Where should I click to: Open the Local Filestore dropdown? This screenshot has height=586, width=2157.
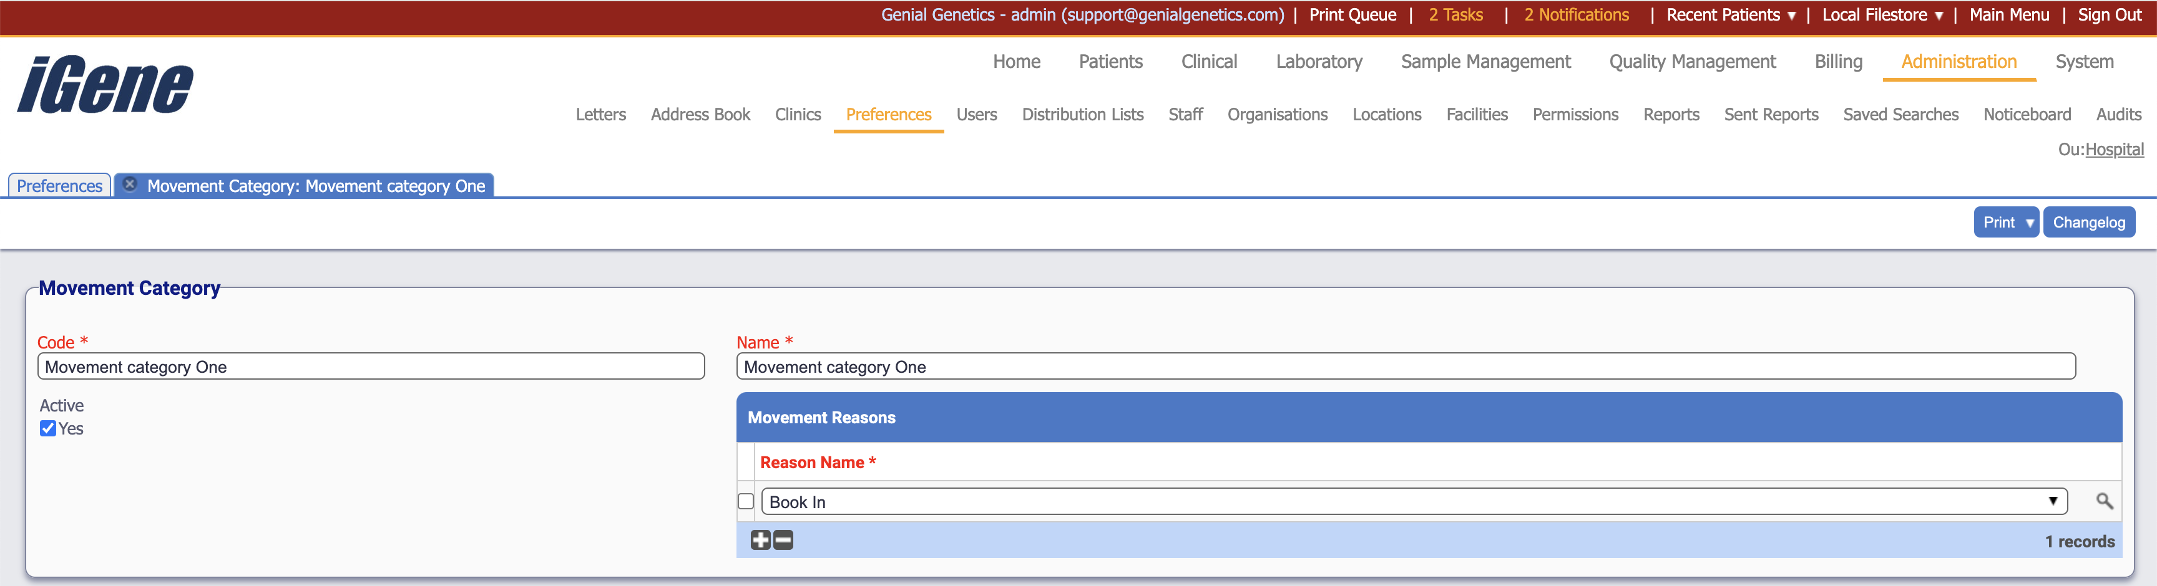[x=1882, y=15]
